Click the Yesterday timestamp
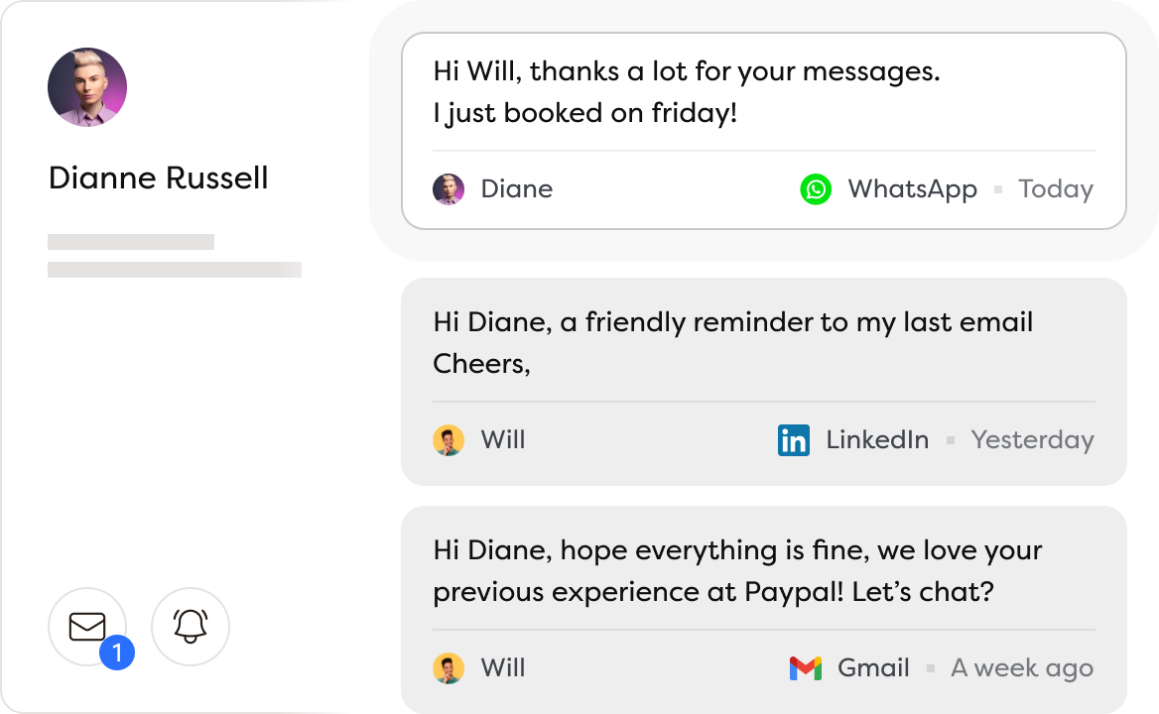 (1032, 439)
